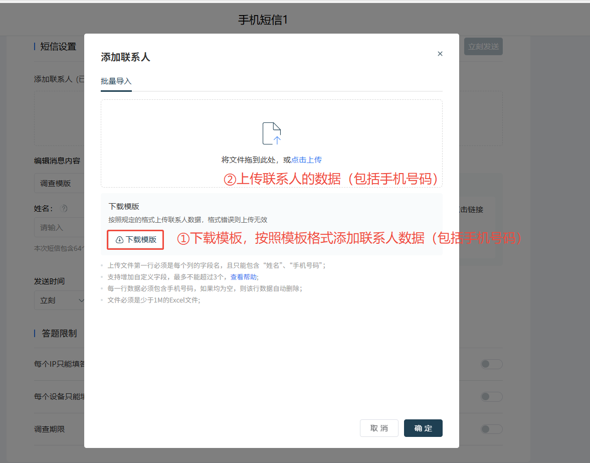Enable the 调查期限 toggle switch
Image resolution: width=590 pixels, height=463 pixels.
click(x=491, y=429)
